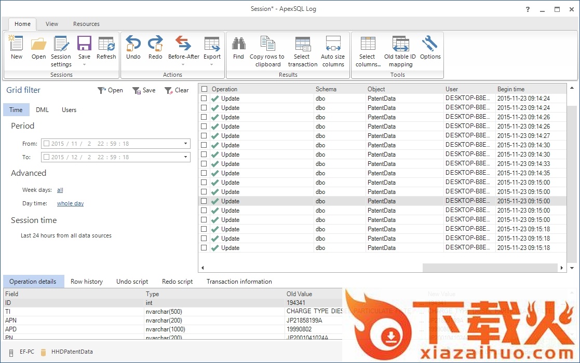Open Select columns tool
This screenshot has height=363, width=580.
coord(368,51)
